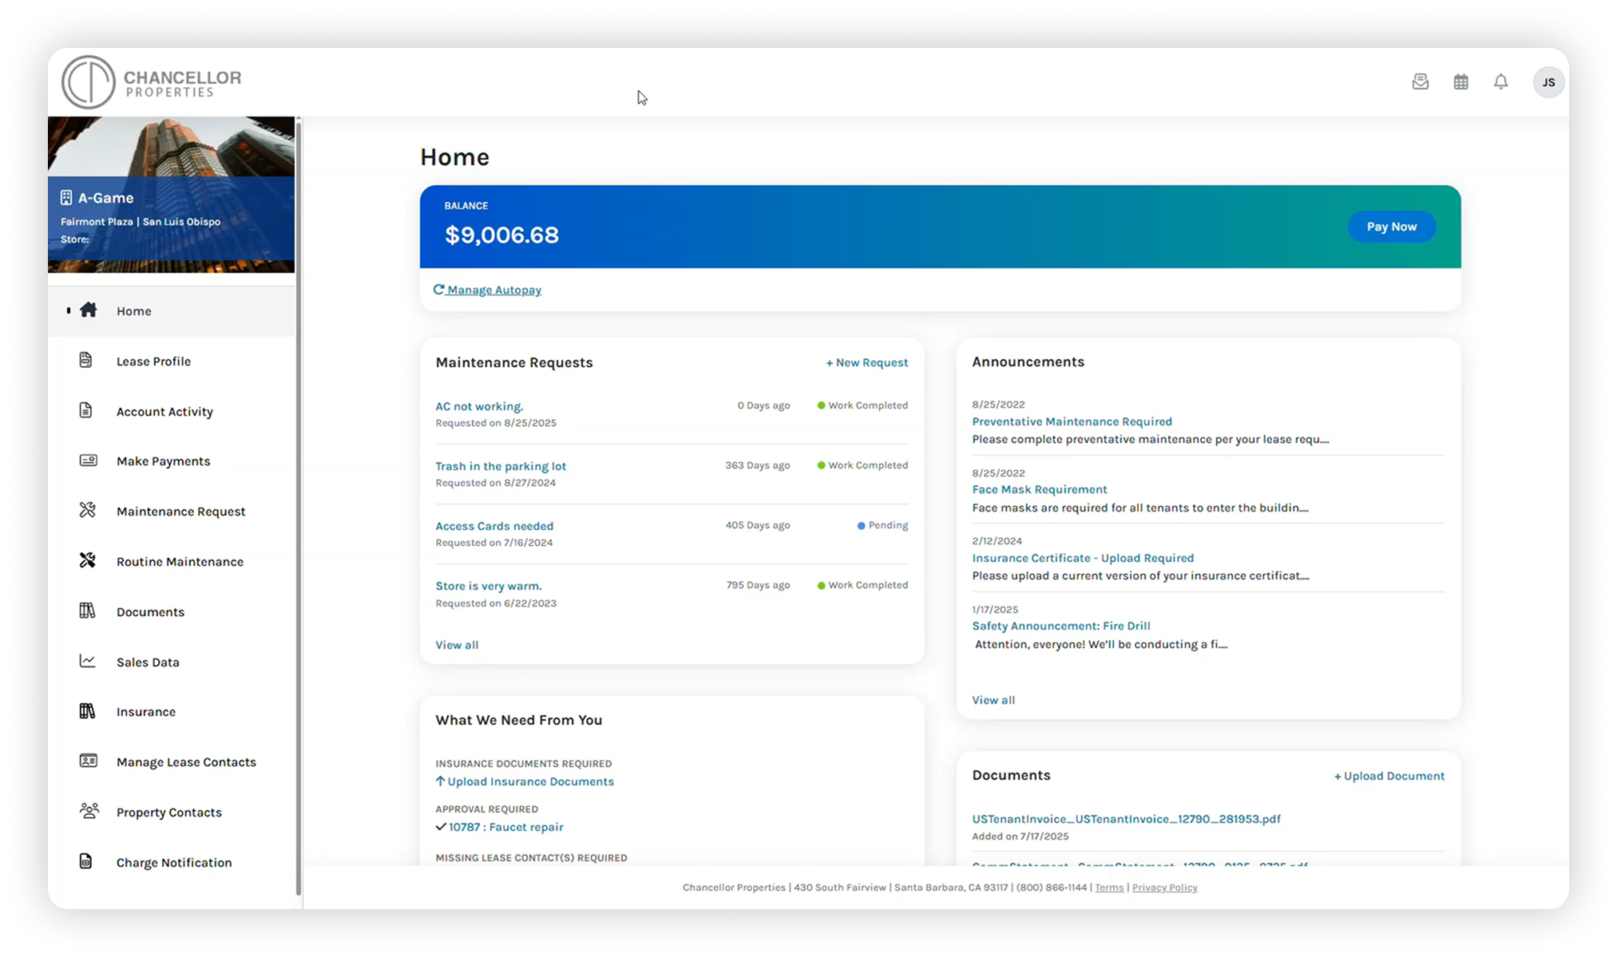Select the Maintenance Request wrench icon
The image size is (1617, 957).
pos(88,510)
